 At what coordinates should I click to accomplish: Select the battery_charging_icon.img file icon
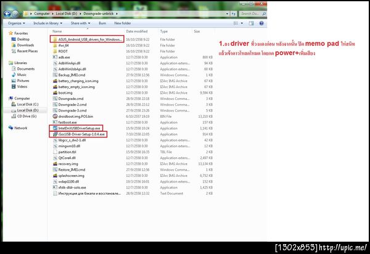(x=55, y=81)
